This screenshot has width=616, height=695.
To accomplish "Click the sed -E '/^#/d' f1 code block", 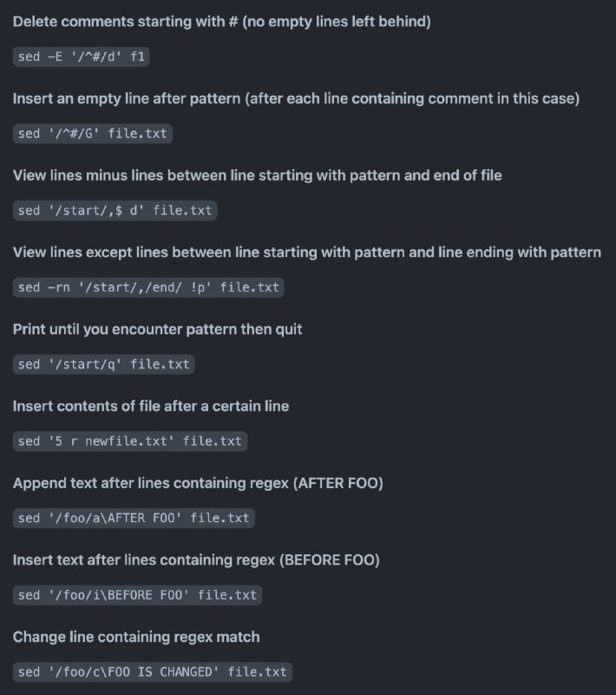I will (81, 56).
